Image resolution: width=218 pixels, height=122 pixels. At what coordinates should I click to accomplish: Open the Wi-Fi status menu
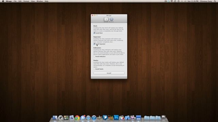[x=172, y=1]
